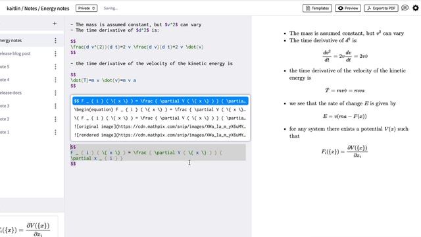Open the release blog post note

[x=15, y=54]
